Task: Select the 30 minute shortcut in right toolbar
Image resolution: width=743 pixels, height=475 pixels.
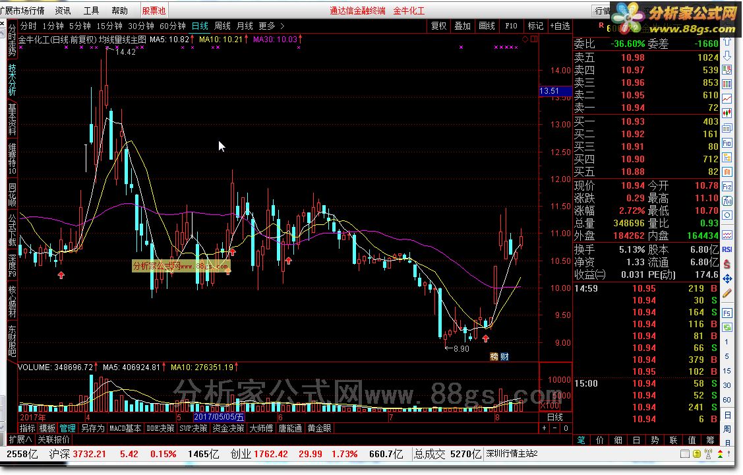Action: tap(727, 385)
